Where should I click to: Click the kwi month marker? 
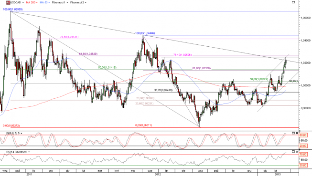pyautogui.click(x=117, y=171)
